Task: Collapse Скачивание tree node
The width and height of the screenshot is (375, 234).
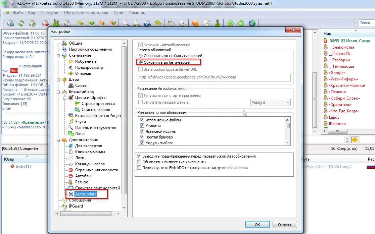Action: click(x=58, y=56)
